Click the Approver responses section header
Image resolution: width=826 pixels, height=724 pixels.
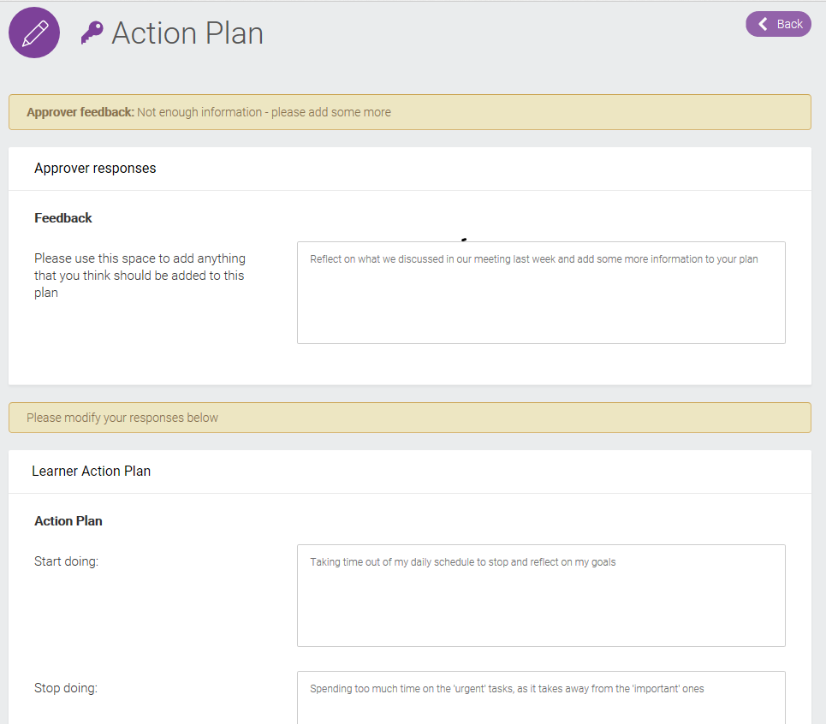pos(95,168)
